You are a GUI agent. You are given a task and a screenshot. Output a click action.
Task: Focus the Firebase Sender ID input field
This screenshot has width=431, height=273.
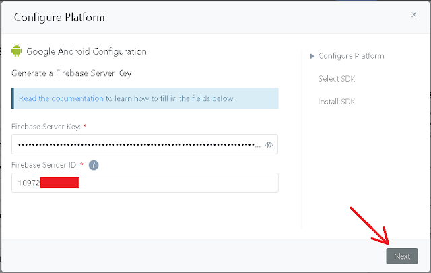(145, 183)
